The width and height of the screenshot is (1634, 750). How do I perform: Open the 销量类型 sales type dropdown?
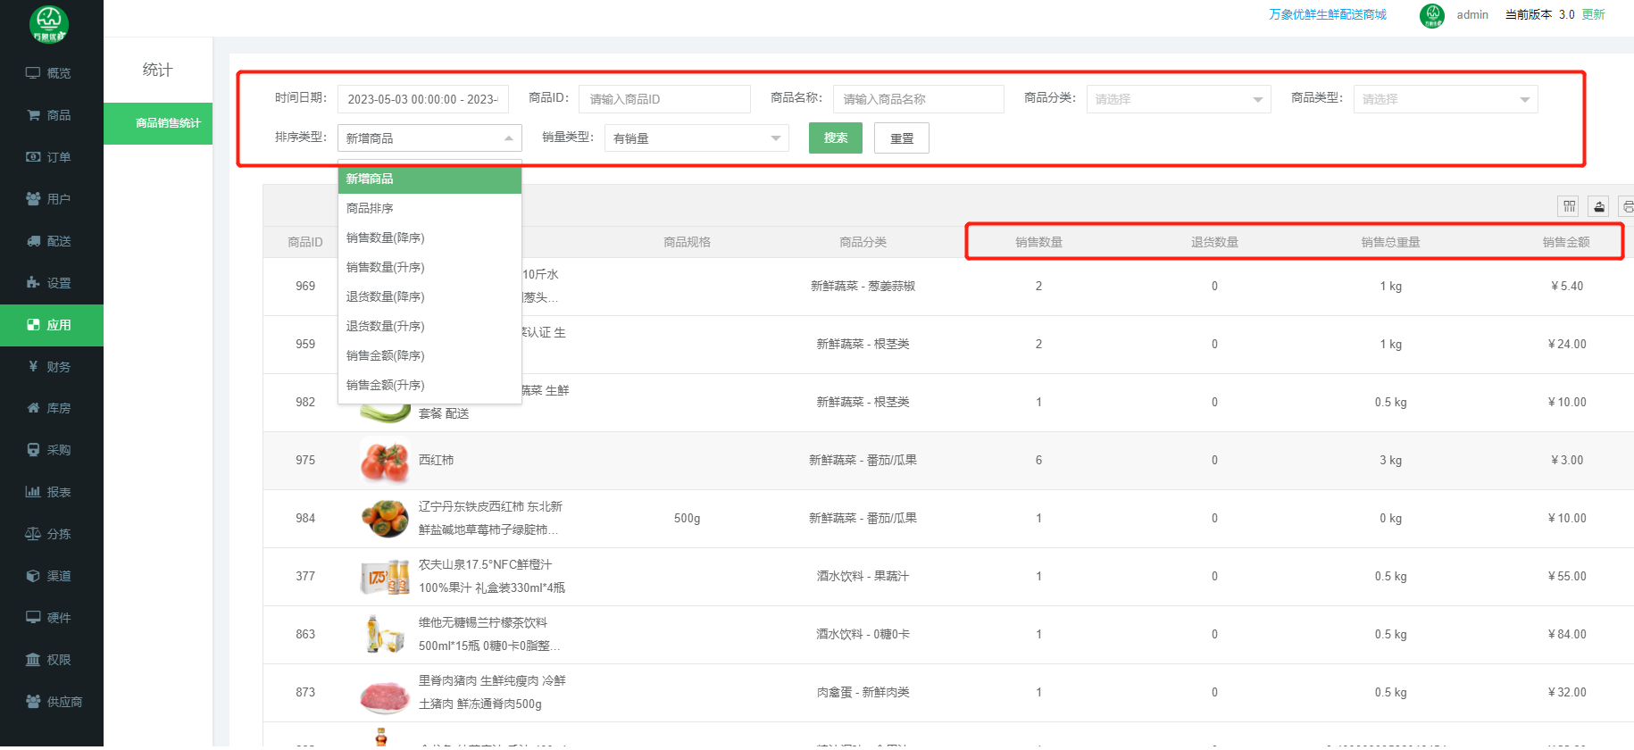[x=696, y=138]
